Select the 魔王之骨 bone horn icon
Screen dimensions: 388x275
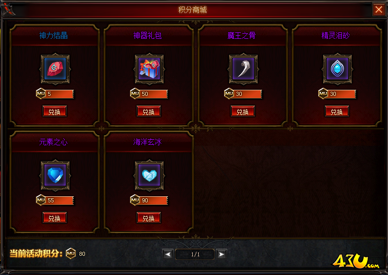[243, 69]
